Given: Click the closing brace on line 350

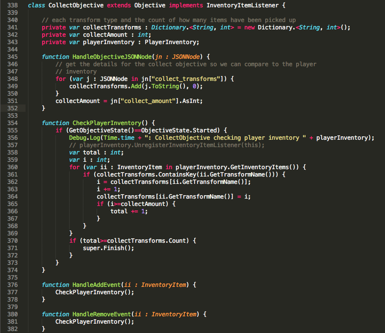Looking at the screenshot, I should coord(57,94).
